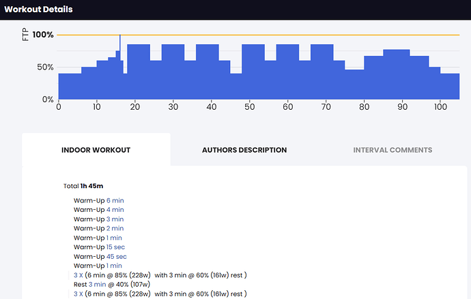Select the Indoor Workout tab

[x=96, y=150]
